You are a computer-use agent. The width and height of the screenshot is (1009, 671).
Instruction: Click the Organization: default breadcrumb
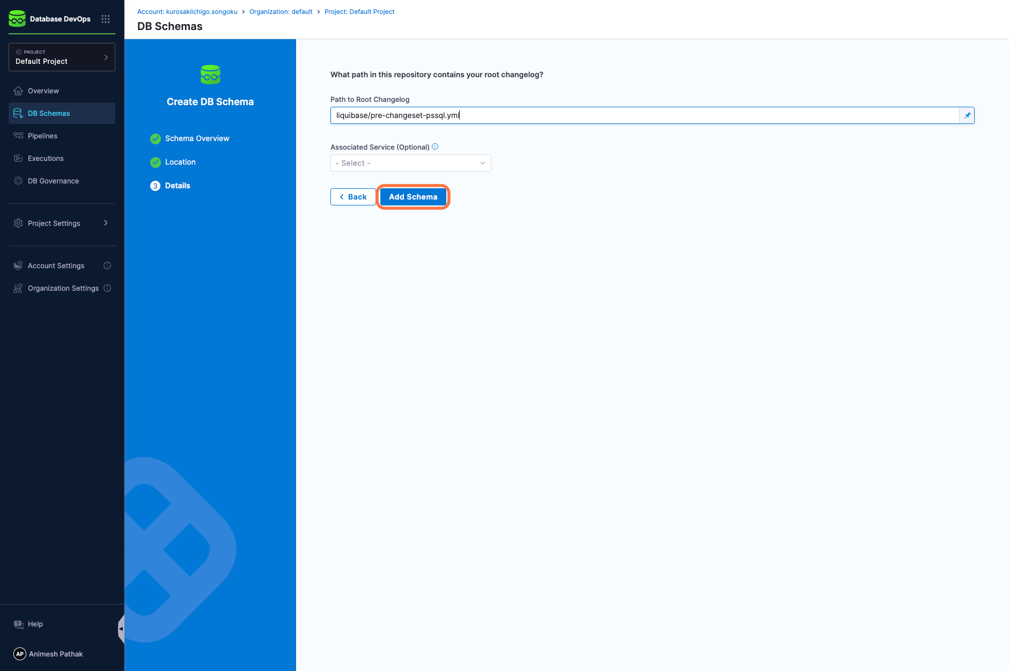281,12
